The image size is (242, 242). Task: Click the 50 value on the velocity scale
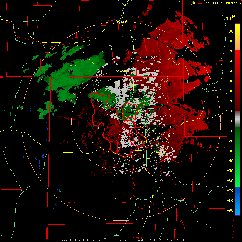(231, 71)
